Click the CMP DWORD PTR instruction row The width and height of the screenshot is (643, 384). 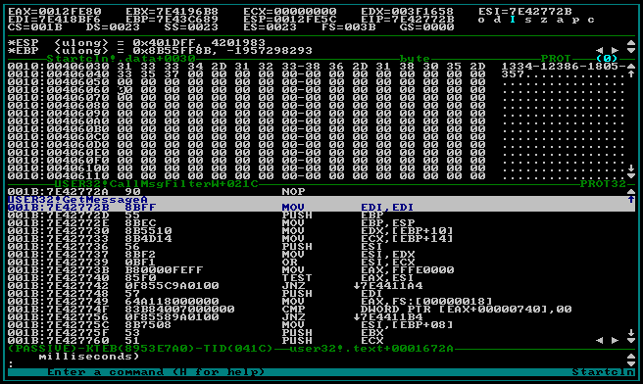coord(290,309)
